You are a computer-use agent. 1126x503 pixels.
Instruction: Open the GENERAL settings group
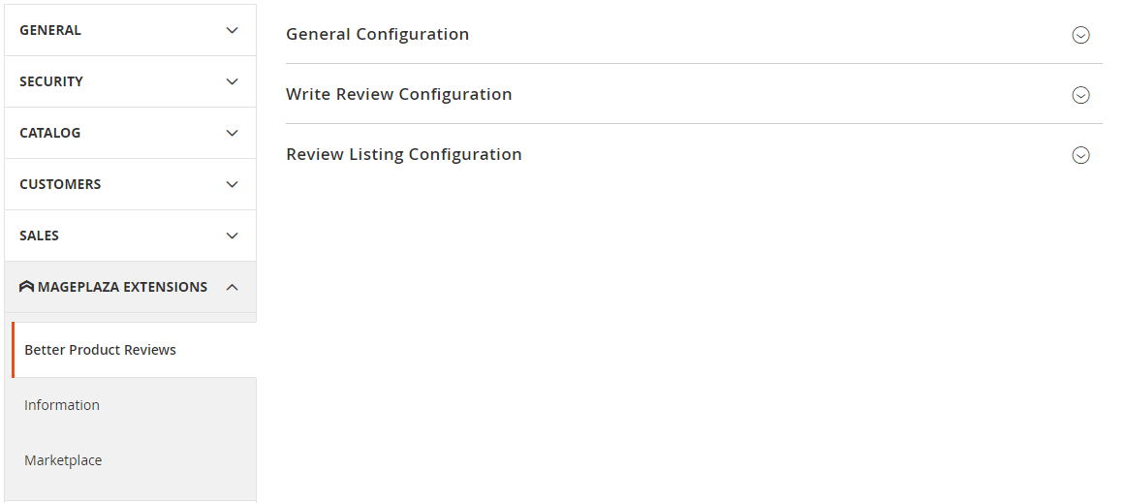coord(50,30)
